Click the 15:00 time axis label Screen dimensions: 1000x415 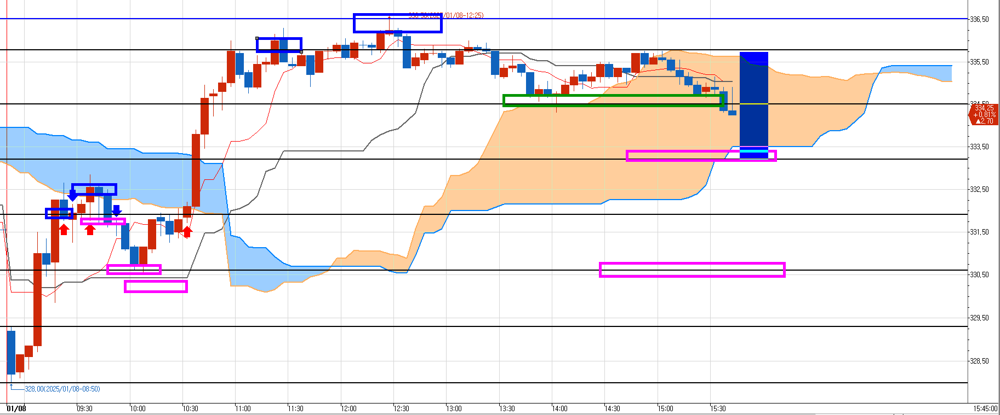(x=665, y=408)
